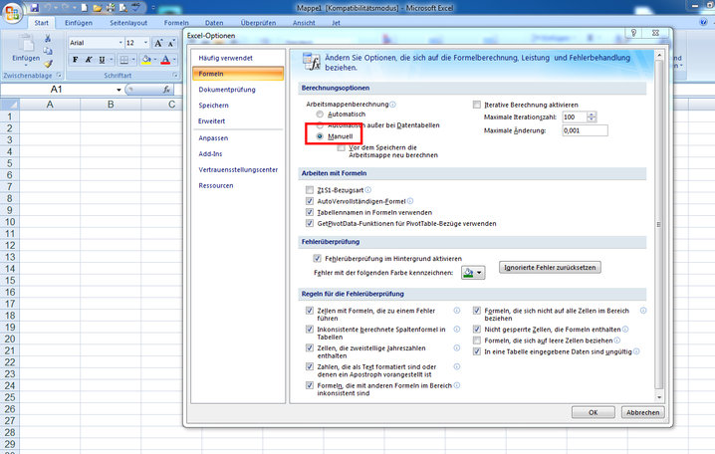Select Häufig verwendet options category
The image size is (715, 454).
click(238, 59)
